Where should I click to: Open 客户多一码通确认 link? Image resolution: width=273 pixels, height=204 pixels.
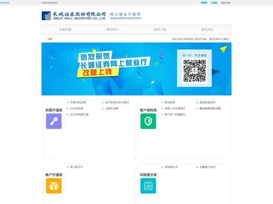175,114
